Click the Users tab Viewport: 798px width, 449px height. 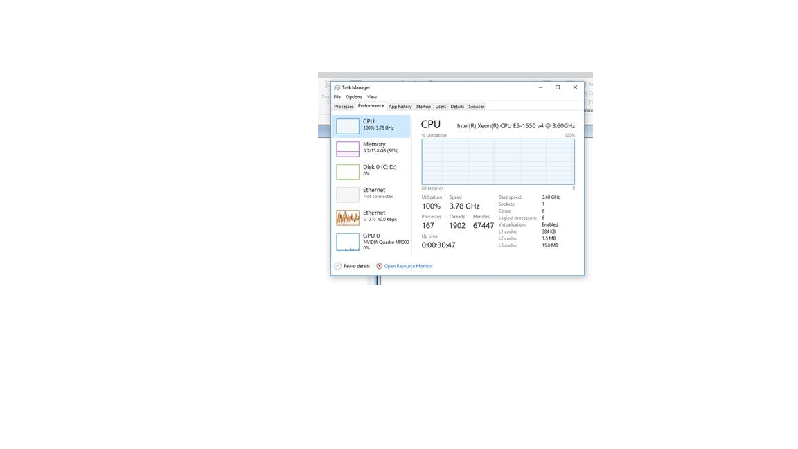(x=441, y=106)
